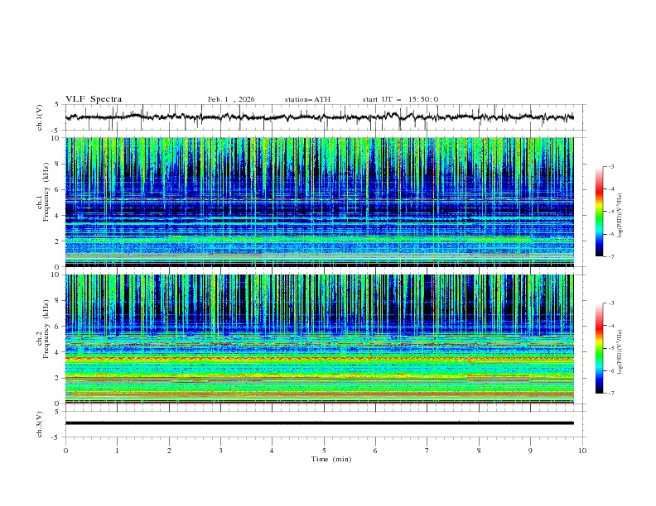Click the upper color bar "-7" tick label

pyautogui.click(x=611, y=256)
